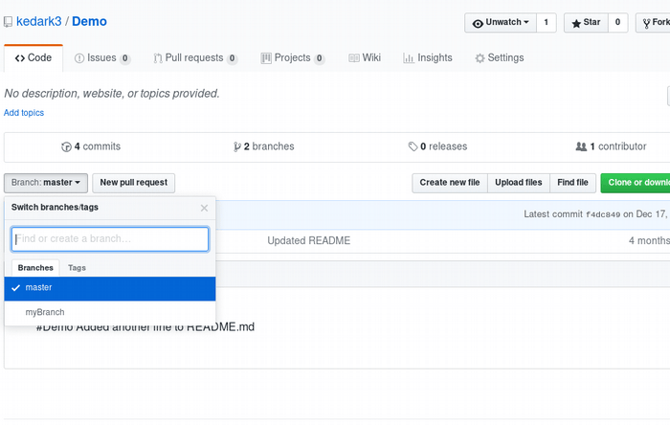View the 4 commits history

click(x=91, y=146)
